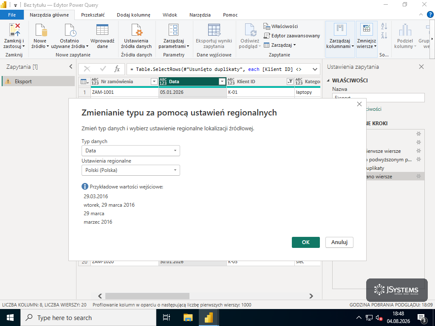
Task: Click horizontal scrollbar right arrow
Action: 311,296
